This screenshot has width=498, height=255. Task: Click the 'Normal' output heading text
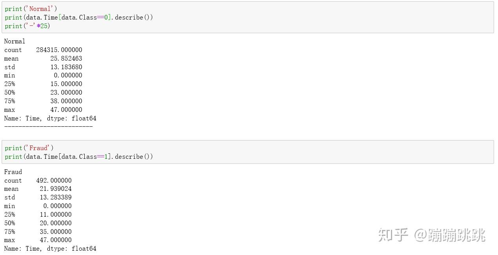[x=15, y=41]
